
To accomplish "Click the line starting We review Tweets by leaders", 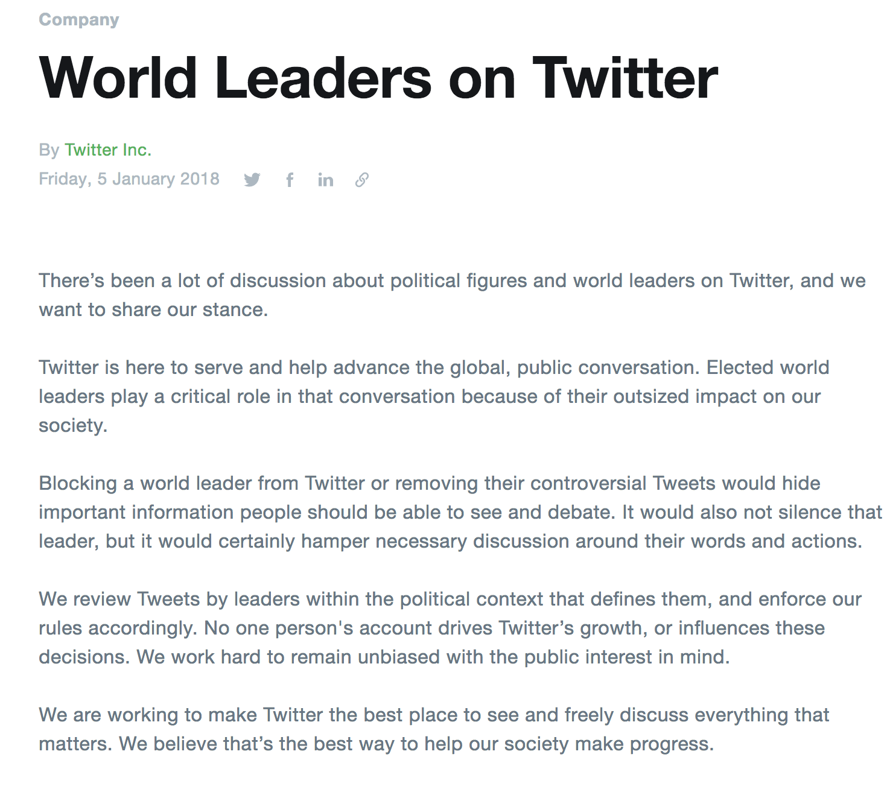I will click(450, 599).
